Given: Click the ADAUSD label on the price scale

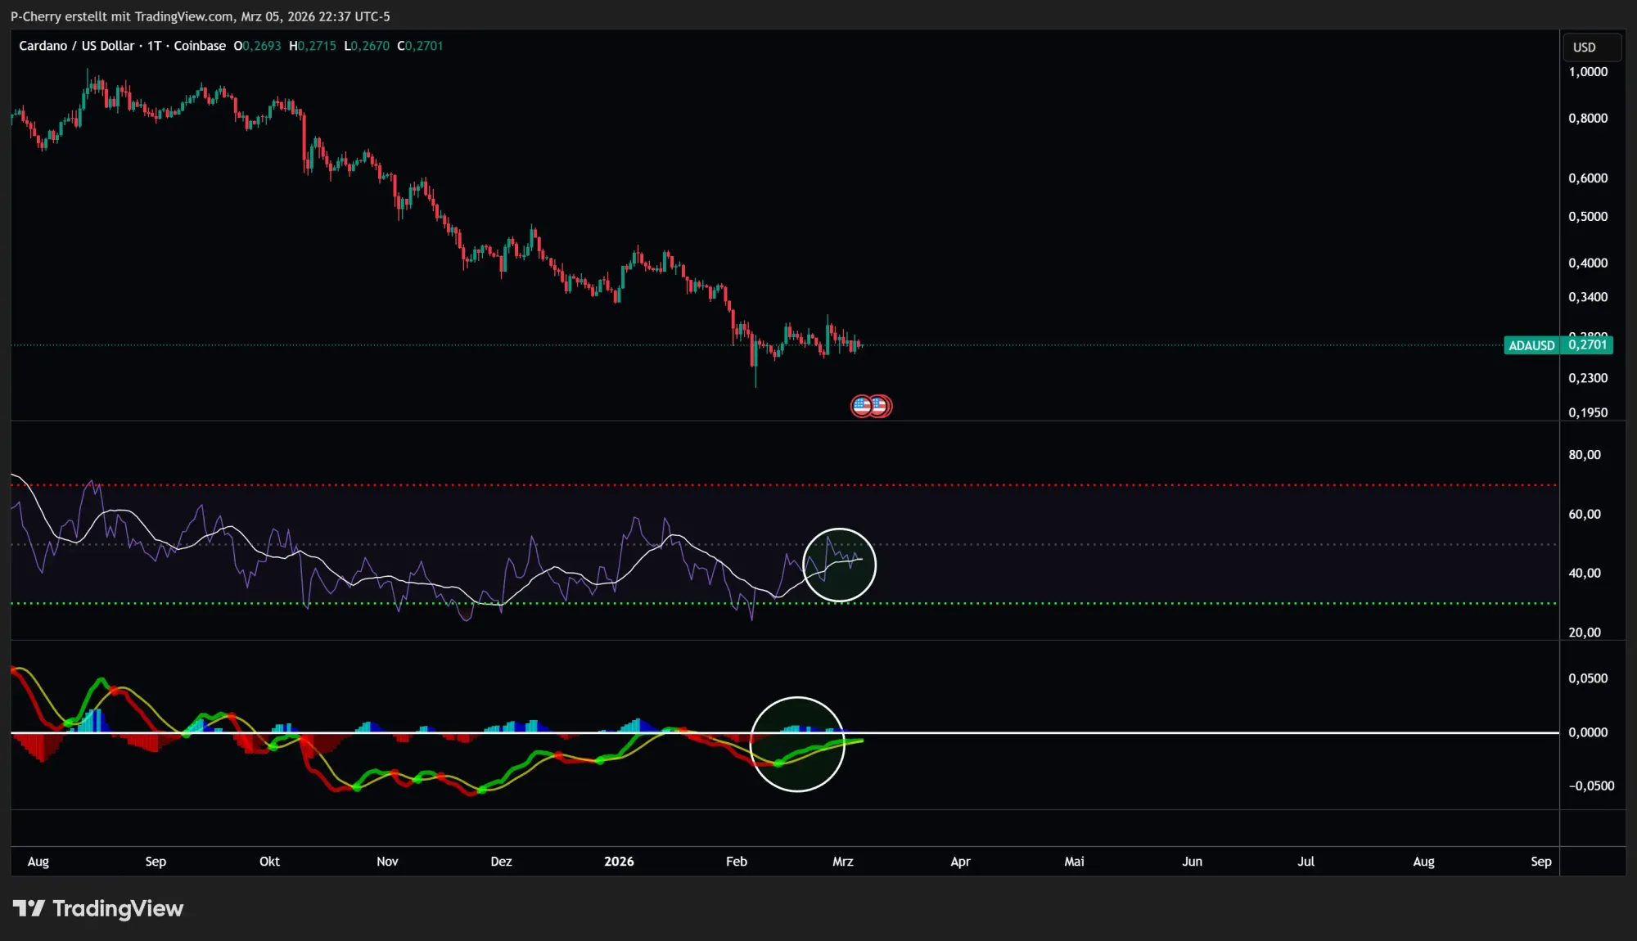Looking at the screenshot, I should point(1531,345).
